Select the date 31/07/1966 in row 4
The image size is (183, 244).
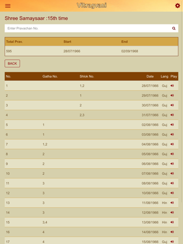pos(150,115)
